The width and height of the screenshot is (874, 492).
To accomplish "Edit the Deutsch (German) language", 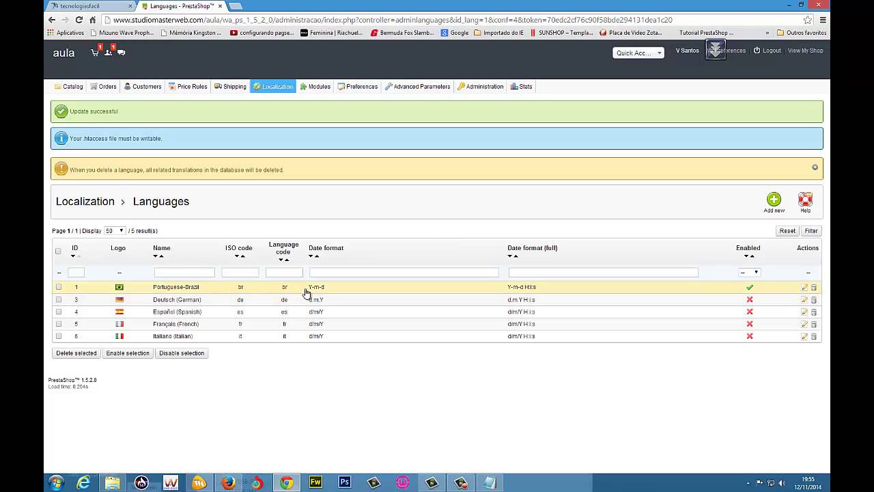I will tap(804, 300).
